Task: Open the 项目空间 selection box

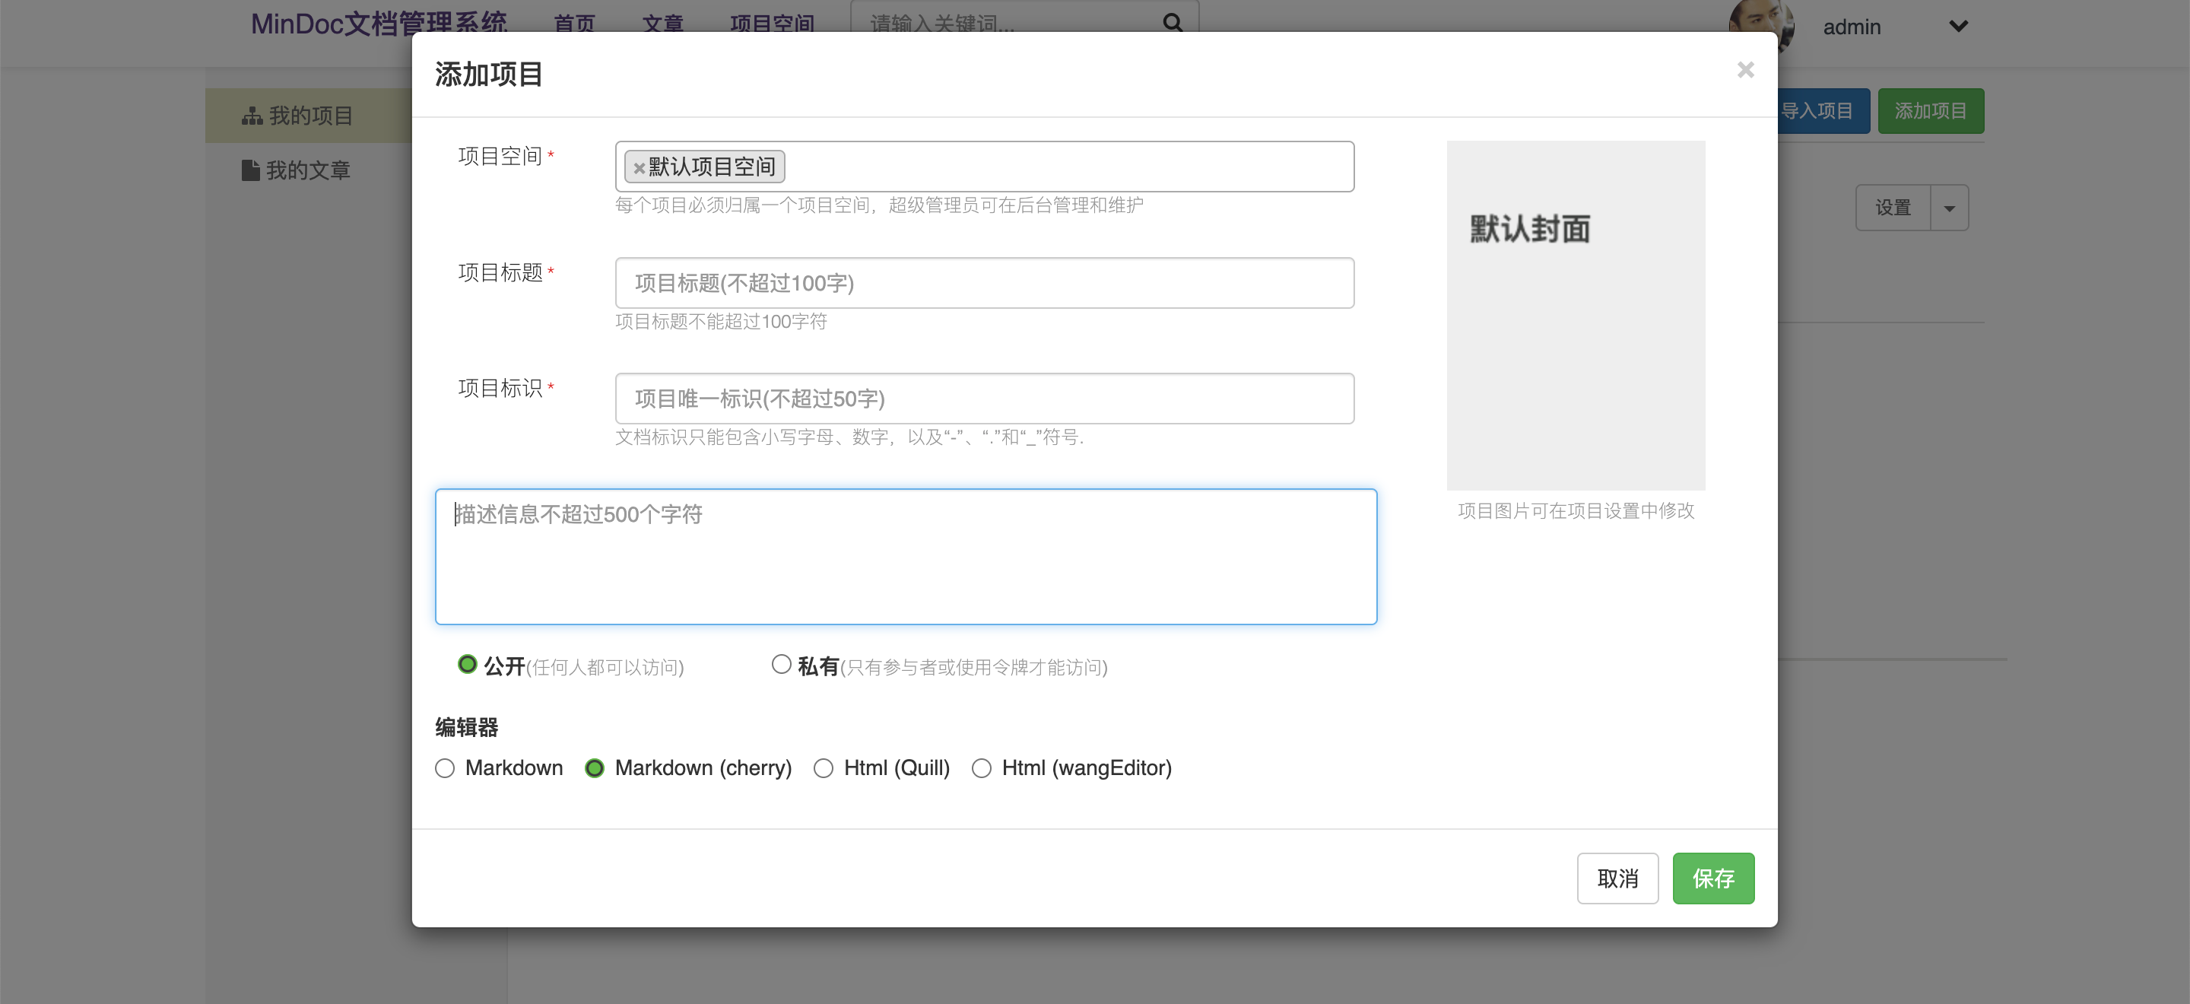Action: pos(1063,167)
